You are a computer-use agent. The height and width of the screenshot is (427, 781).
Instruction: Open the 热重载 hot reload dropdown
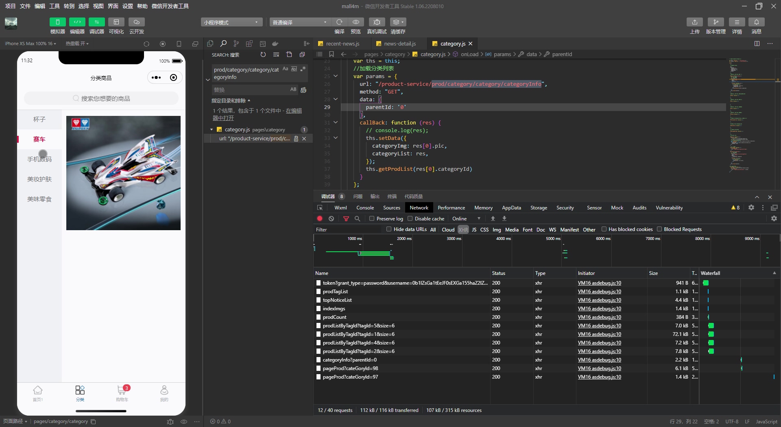(77, 44)
